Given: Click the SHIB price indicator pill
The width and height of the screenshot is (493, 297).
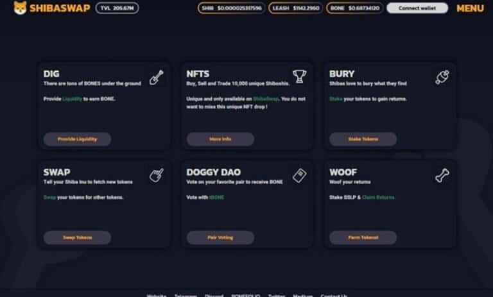Looking at the screenshot, I should (231, 8).
